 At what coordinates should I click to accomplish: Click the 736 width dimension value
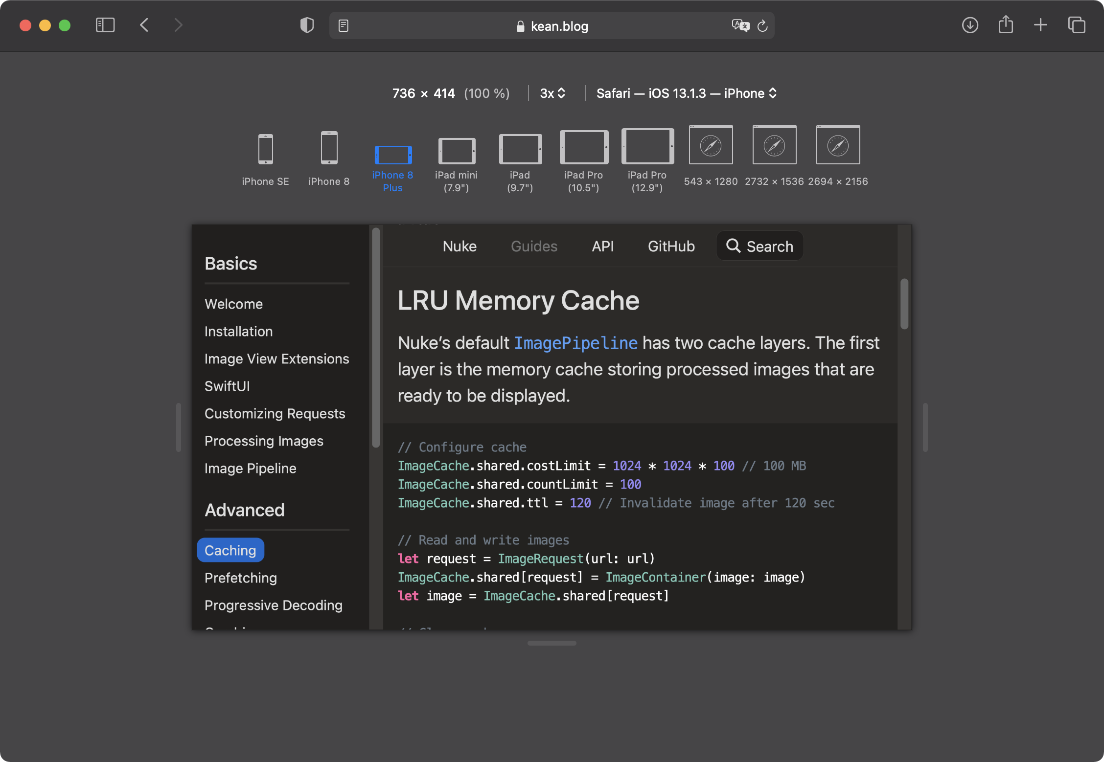click(403, 93)
